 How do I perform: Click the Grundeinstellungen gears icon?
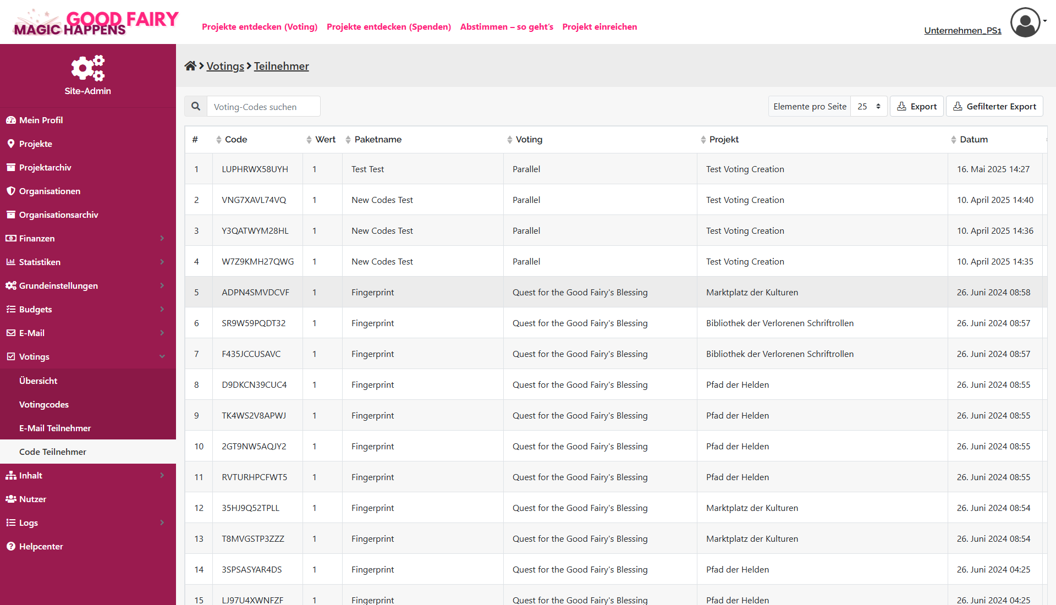(11, 285)
